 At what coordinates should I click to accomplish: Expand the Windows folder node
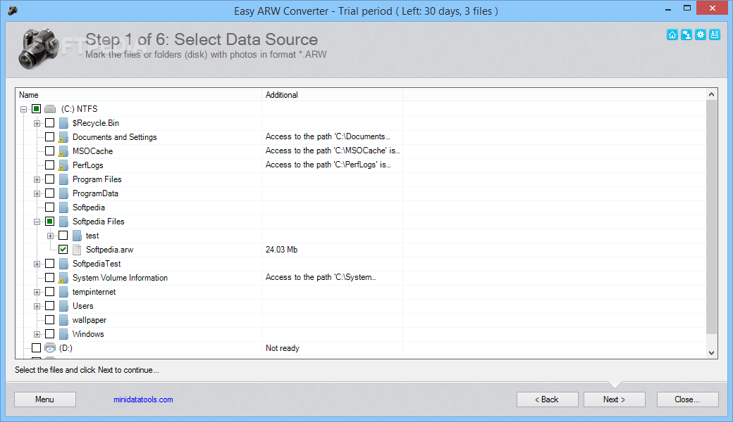[x=37, y=334]
